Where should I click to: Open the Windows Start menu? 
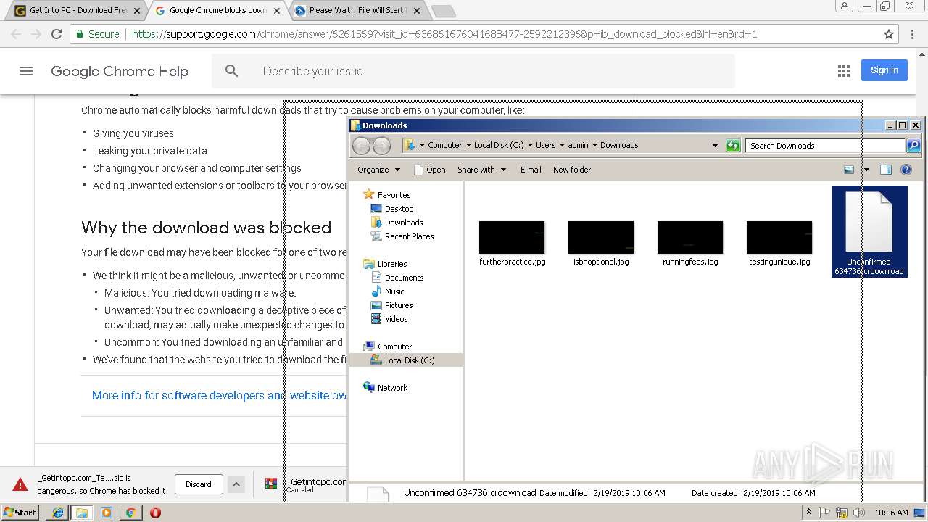[20, 513]
